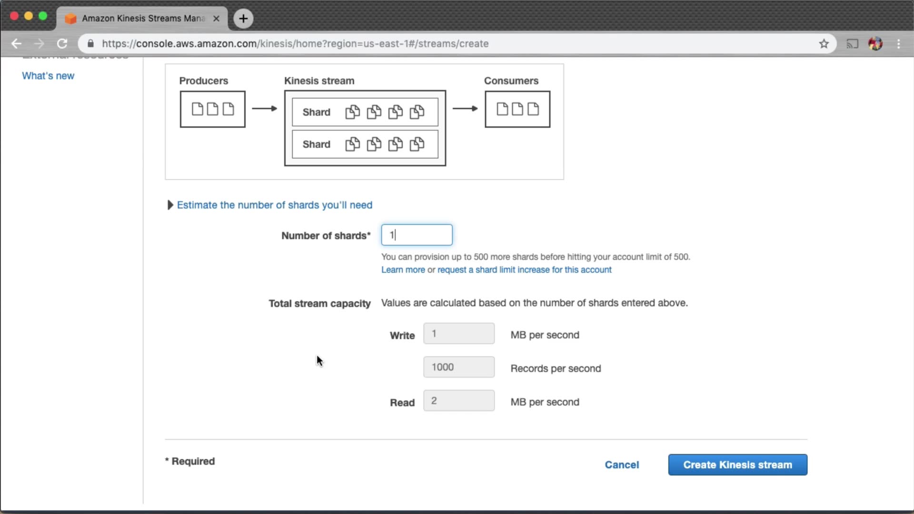
Task: Bookmark page with the star icon
Action: click(824, 44)
